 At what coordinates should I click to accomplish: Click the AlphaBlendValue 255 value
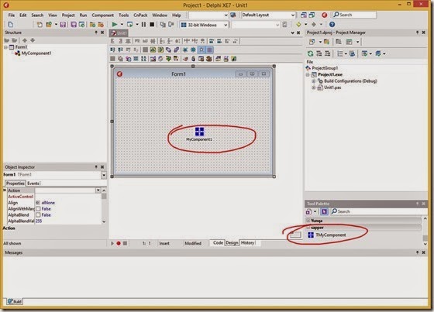pyautogui.click(x=39, y=221)
